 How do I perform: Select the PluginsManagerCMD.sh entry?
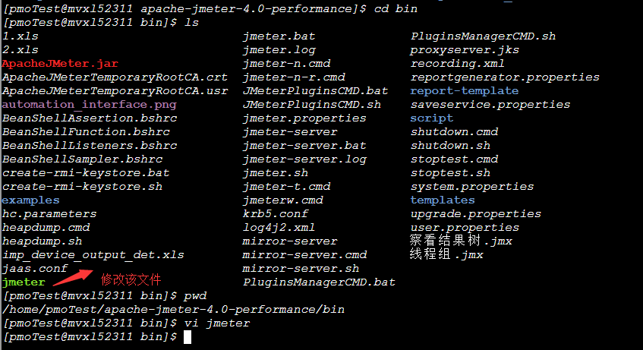tap(483, 36)
